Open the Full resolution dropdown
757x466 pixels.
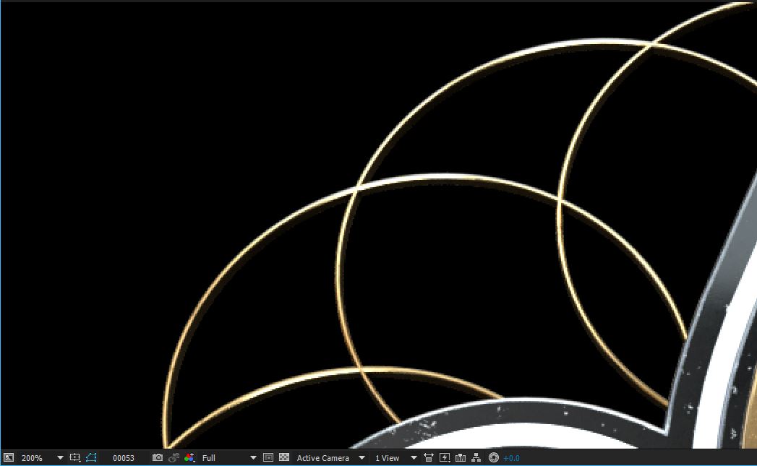coord(229,458)
